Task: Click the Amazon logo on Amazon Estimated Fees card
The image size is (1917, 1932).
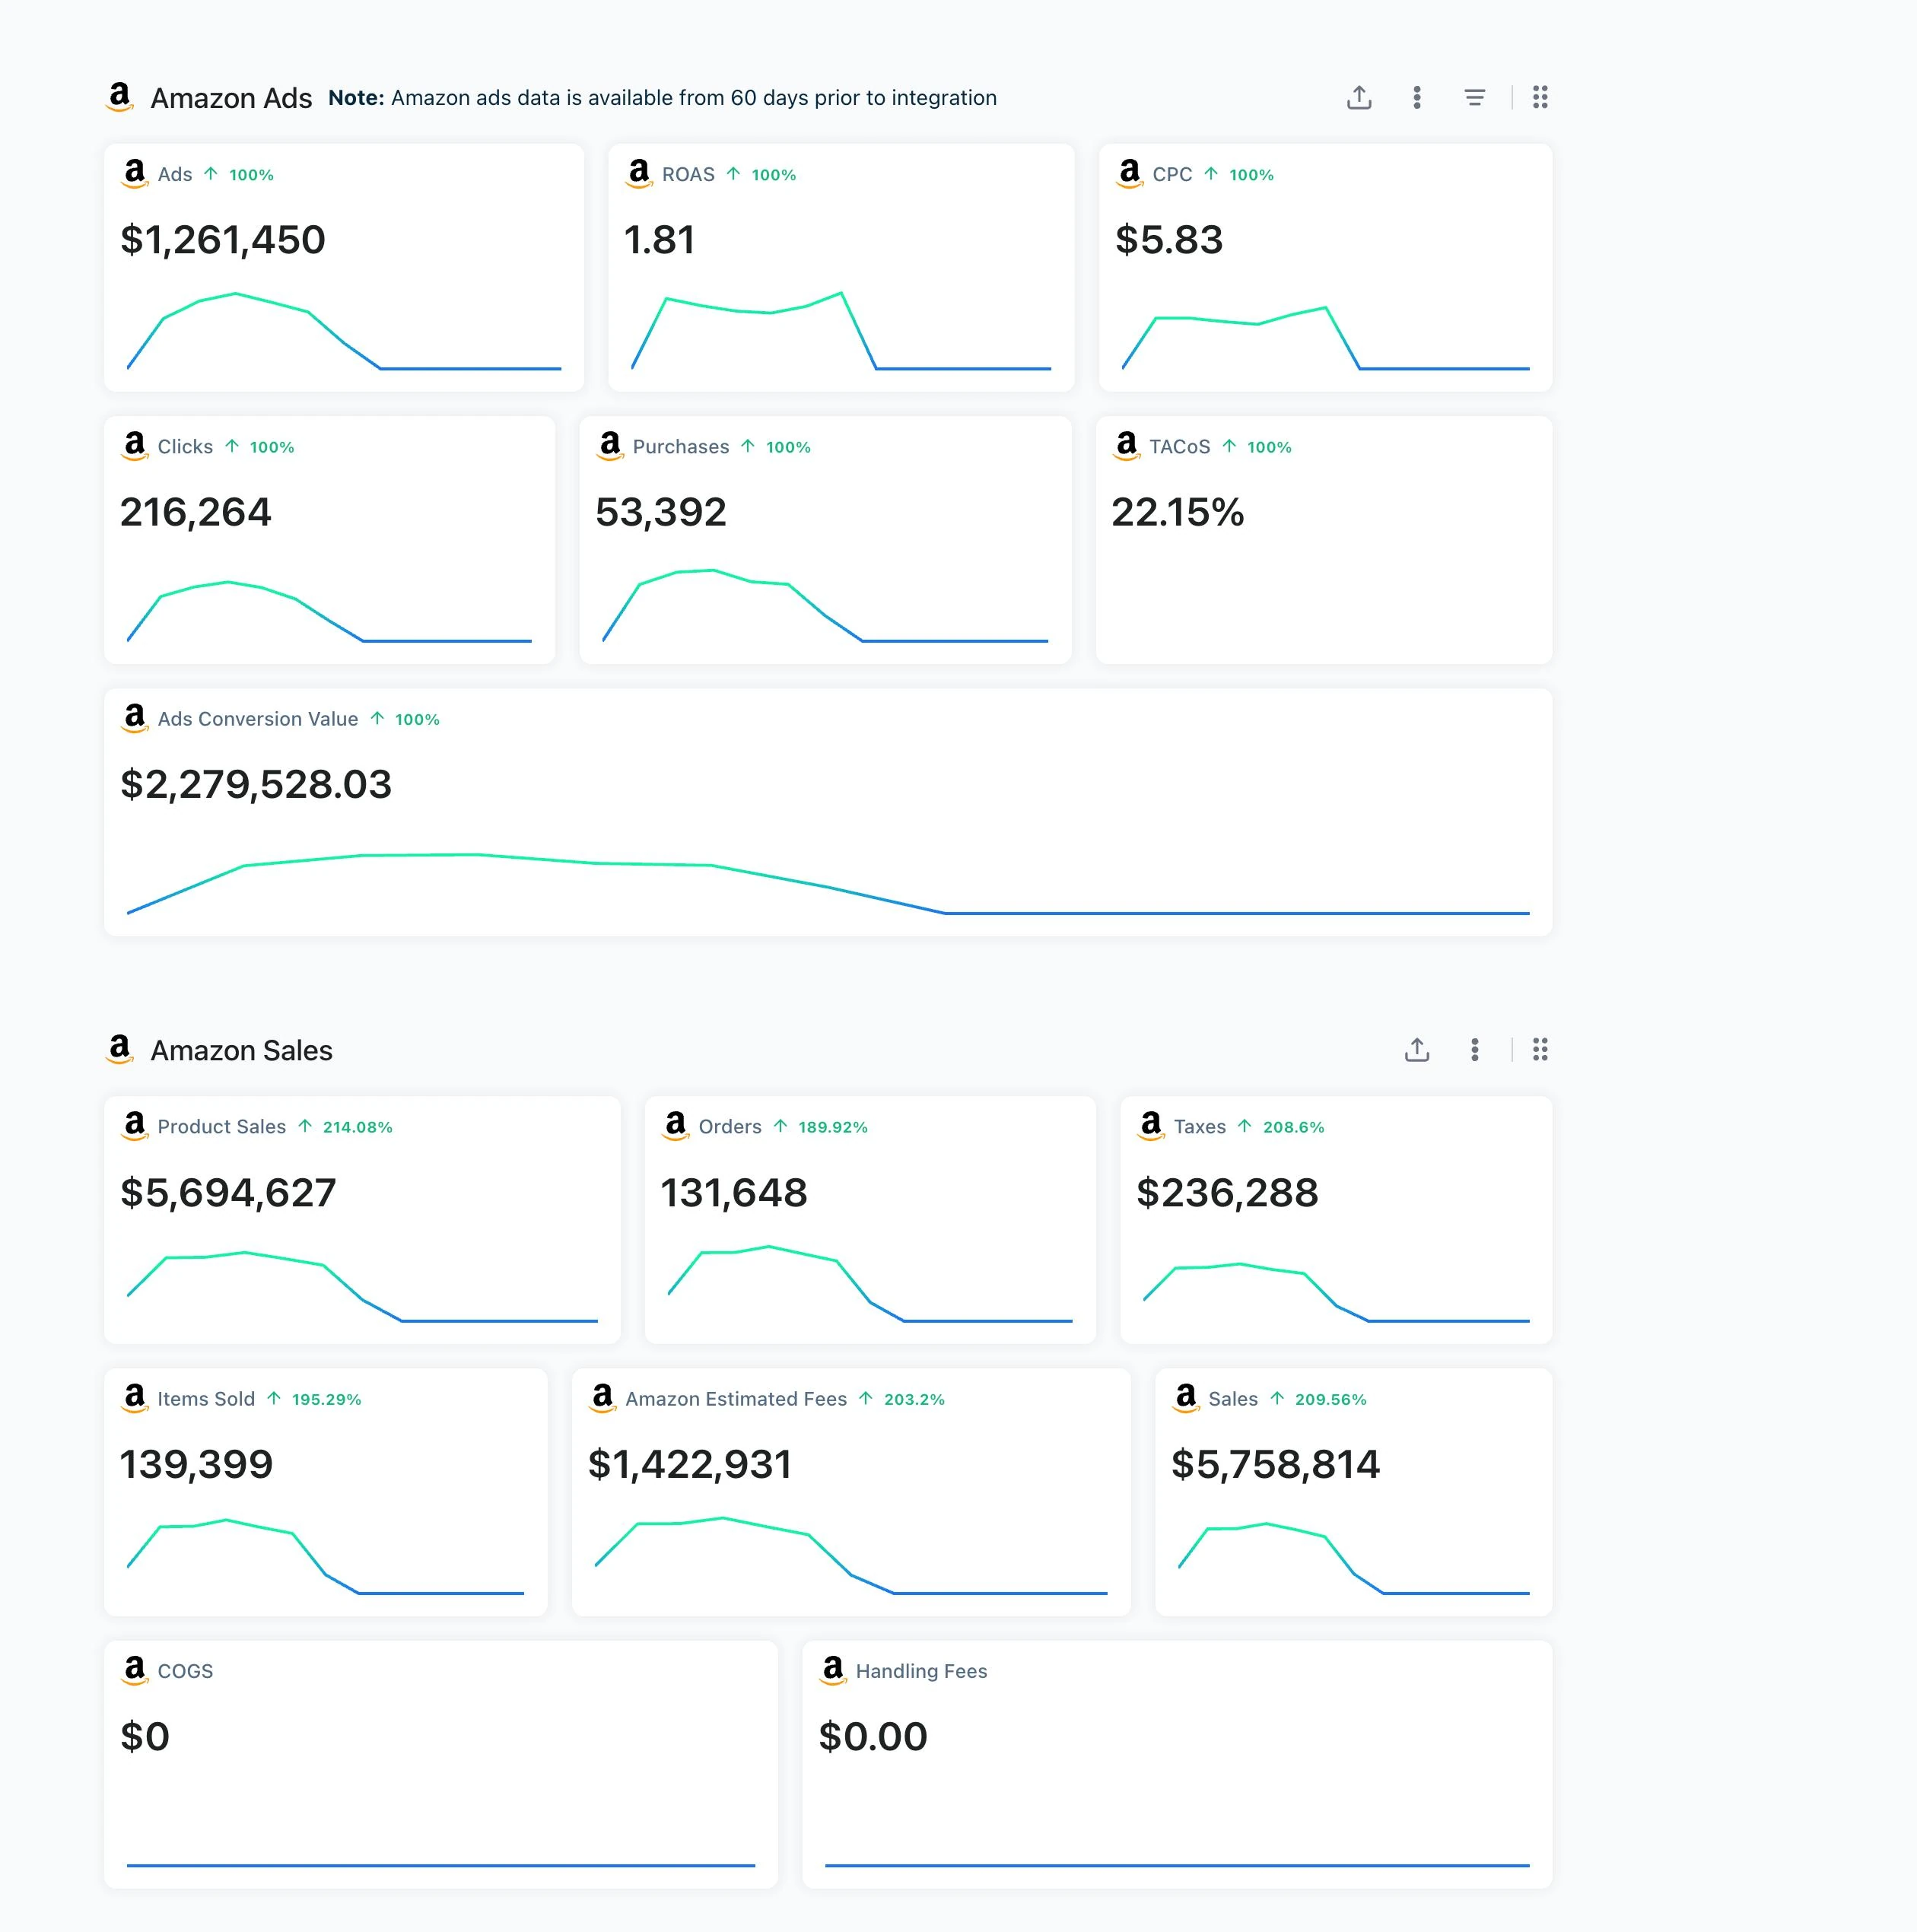Action: click(603, 1397)
